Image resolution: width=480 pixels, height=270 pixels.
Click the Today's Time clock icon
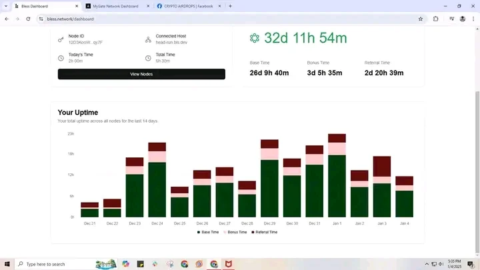pos(61,58)
